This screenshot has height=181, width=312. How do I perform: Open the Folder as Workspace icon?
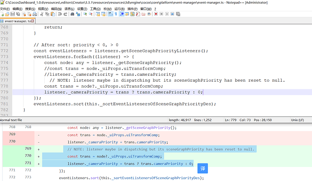click(143, 14)
